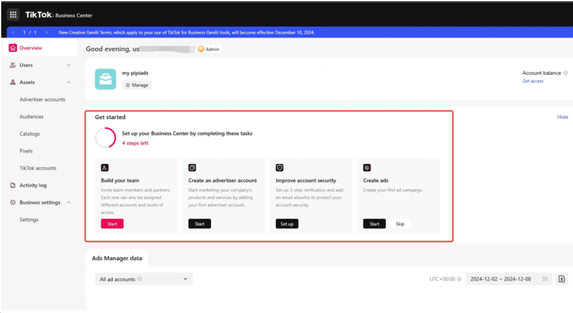
Task: Click the Build your team card icon
Action: tap(105, 168)
